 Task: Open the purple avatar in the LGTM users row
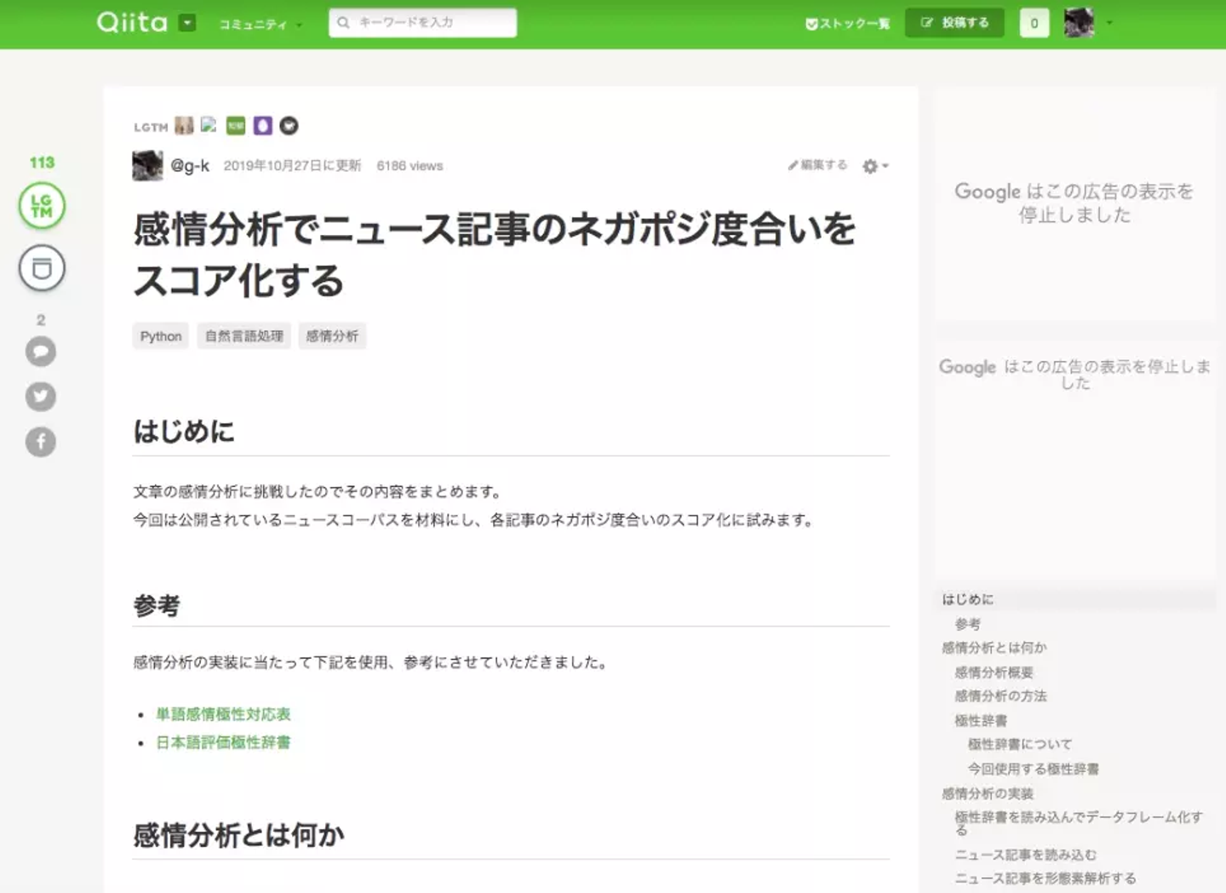tap(263, 126)
